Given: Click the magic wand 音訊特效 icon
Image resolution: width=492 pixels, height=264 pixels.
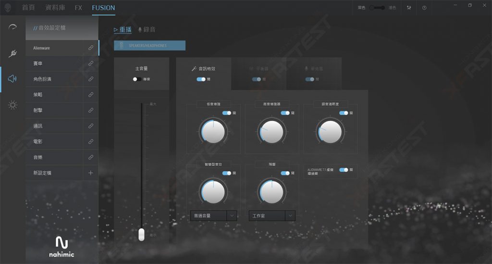Looking at the screenshot, I should click(194, 68).
